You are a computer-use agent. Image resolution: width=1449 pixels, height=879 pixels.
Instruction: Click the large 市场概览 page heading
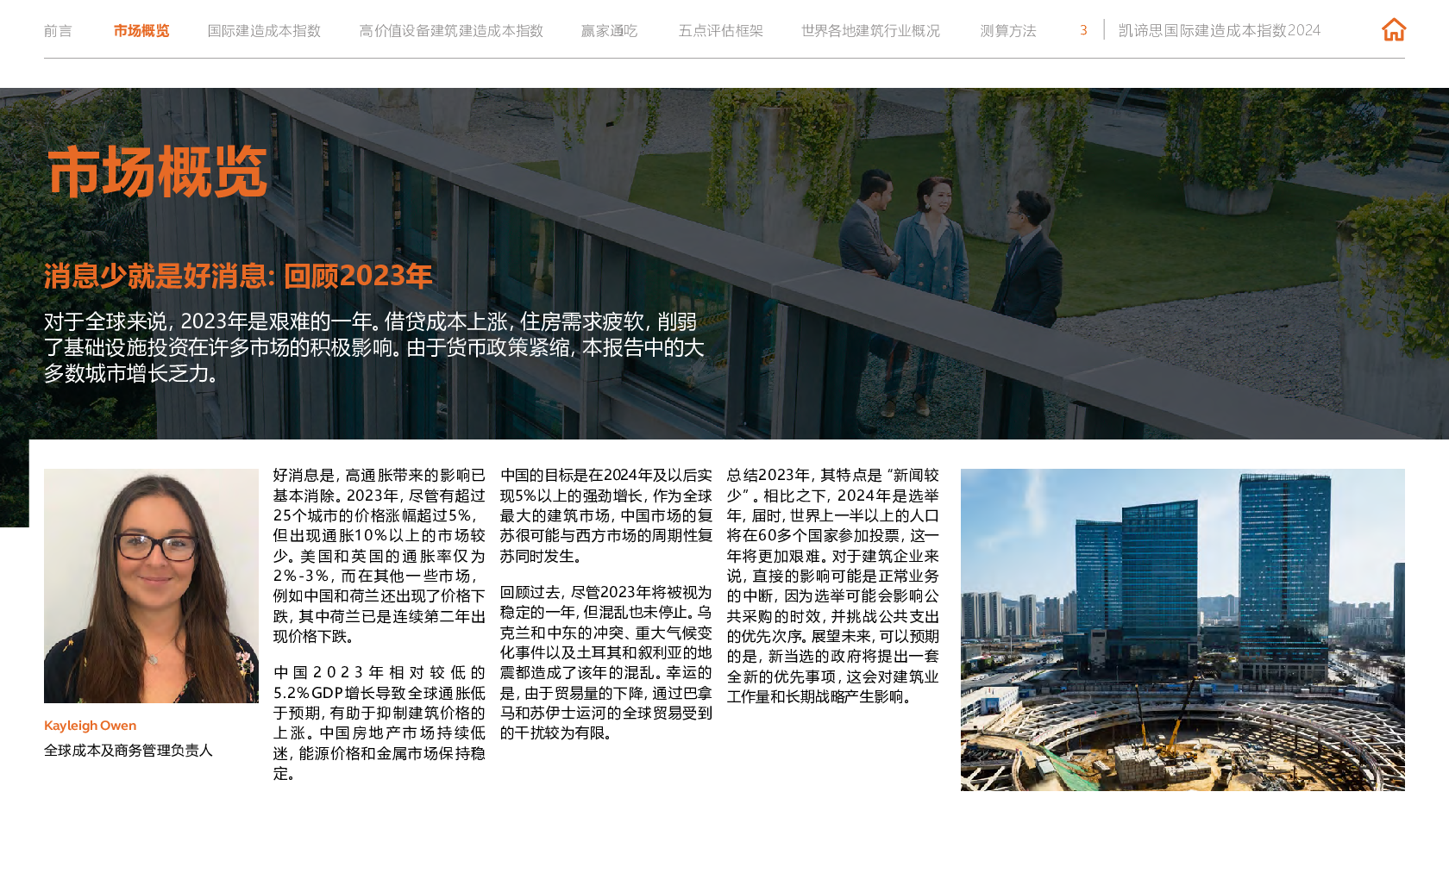coord(157,171)
